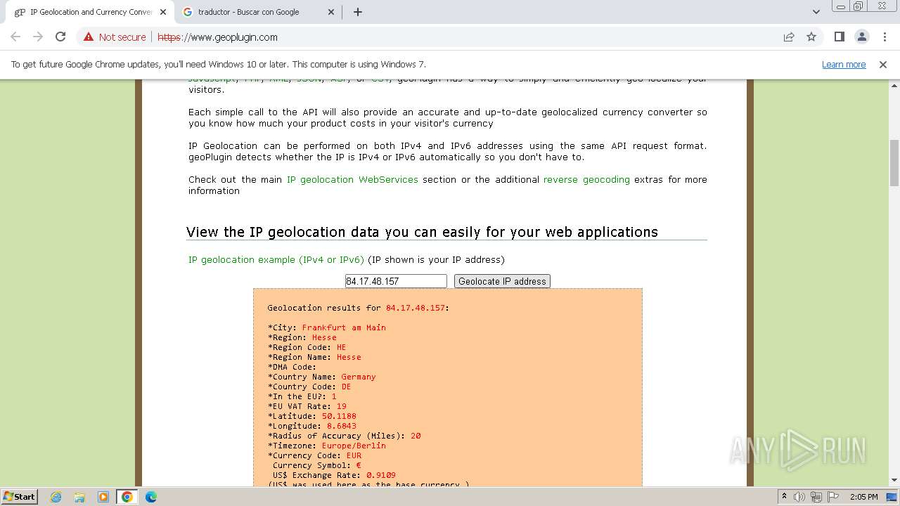Click the IP address input field

tap(396, 281)
